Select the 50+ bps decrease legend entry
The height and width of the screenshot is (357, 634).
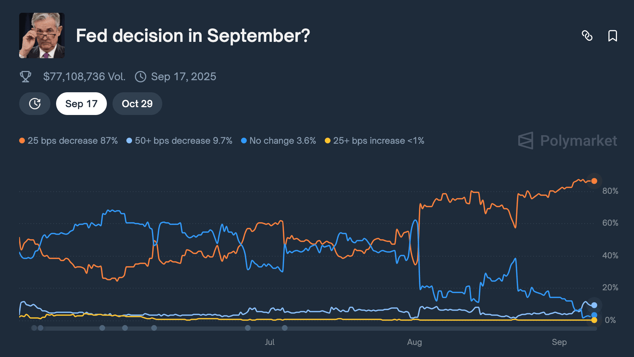pos(179,141)
